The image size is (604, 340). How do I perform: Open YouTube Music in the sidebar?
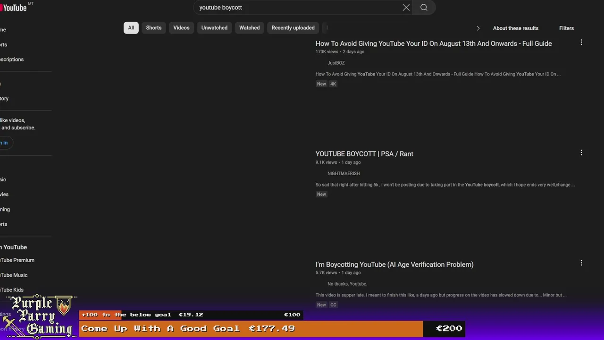(14, 275)
